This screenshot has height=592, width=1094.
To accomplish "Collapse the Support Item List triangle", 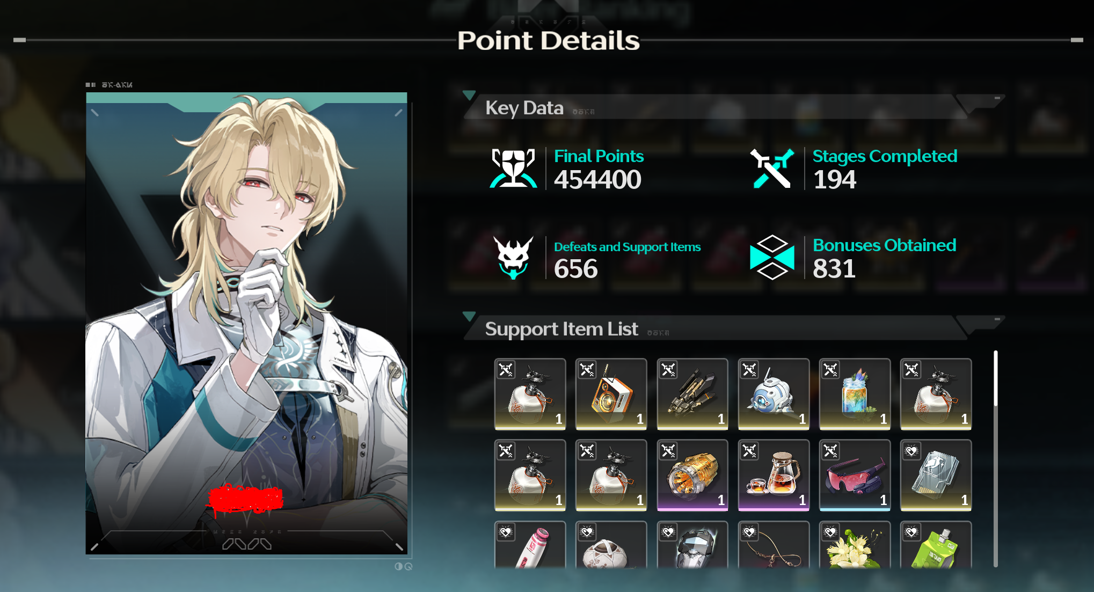I will [x=469, y=316].
